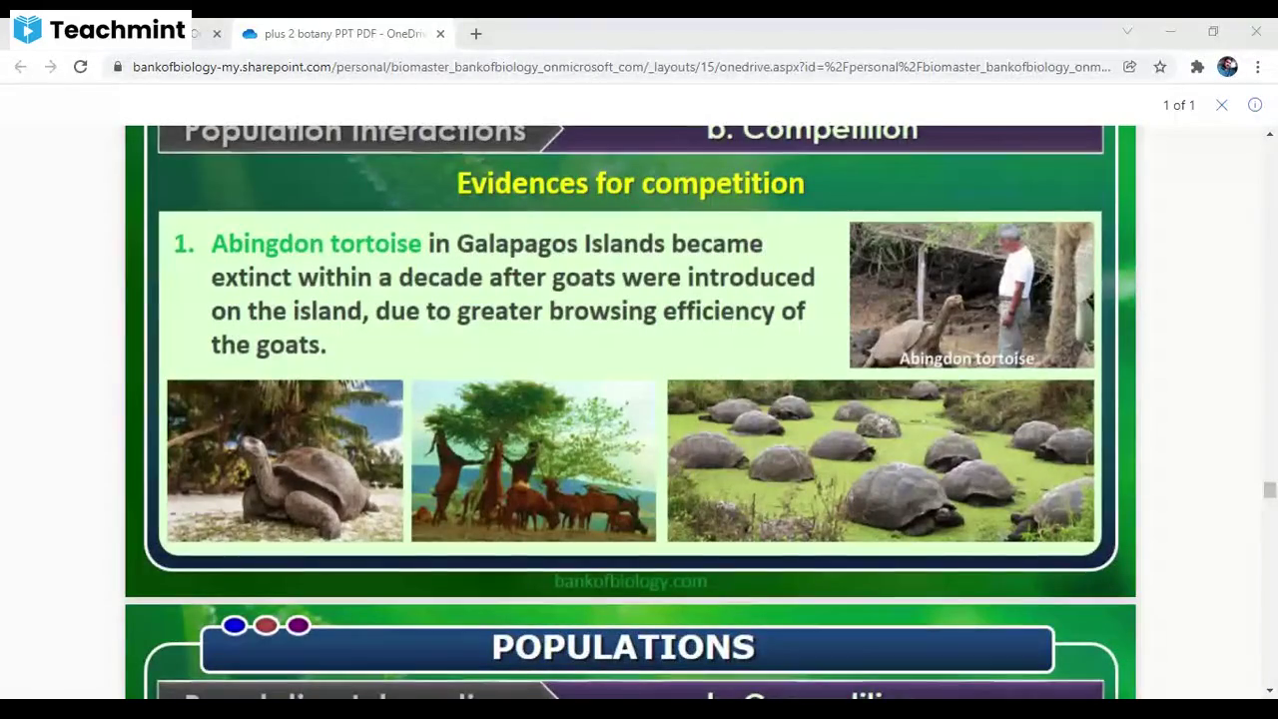
Task: Click 'Evidences for competition' heading
Action: 630,184
